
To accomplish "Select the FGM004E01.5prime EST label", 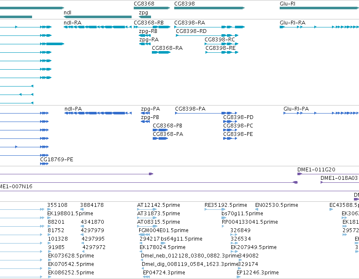I will click(164, 230).
